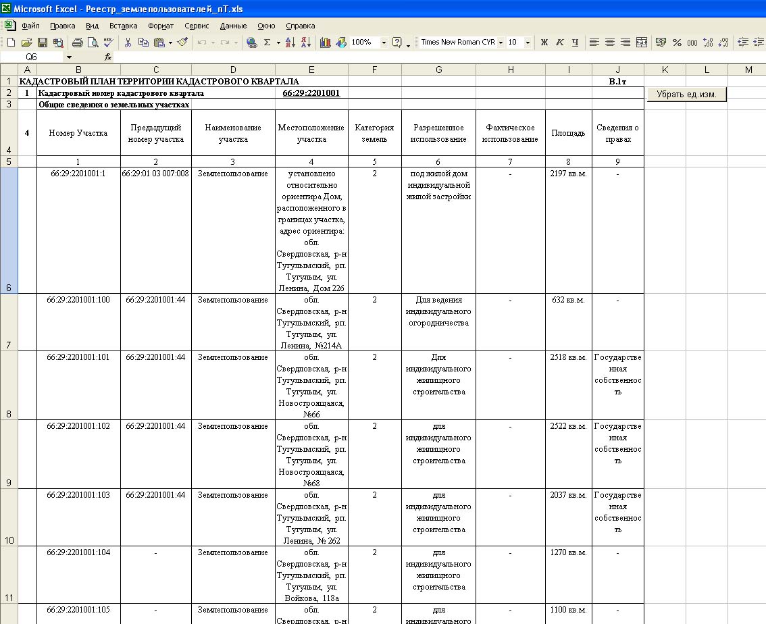Click the AutoSum sigma icon

(x=267, y=43)
